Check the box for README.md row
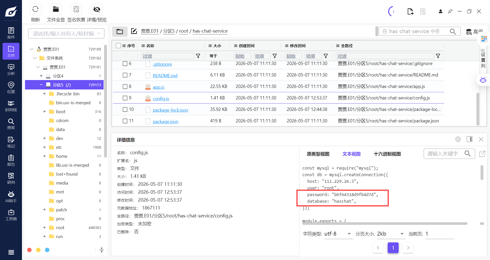Viewport: 490px width, 260px height. (x=125, y=75)
